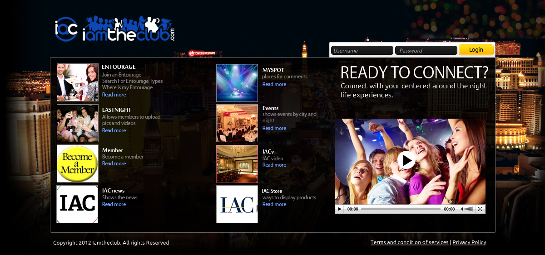Open video fullscreen mode
This screenshot has width=545, height=255.
tap(480, 209)
